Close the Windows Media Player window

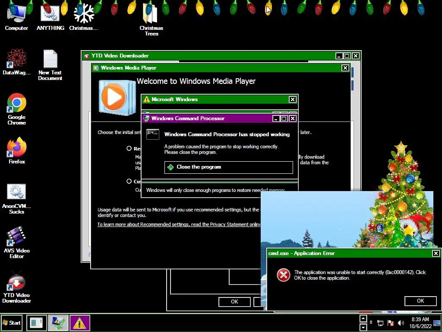pyautogui.click(x=345, y=68)
